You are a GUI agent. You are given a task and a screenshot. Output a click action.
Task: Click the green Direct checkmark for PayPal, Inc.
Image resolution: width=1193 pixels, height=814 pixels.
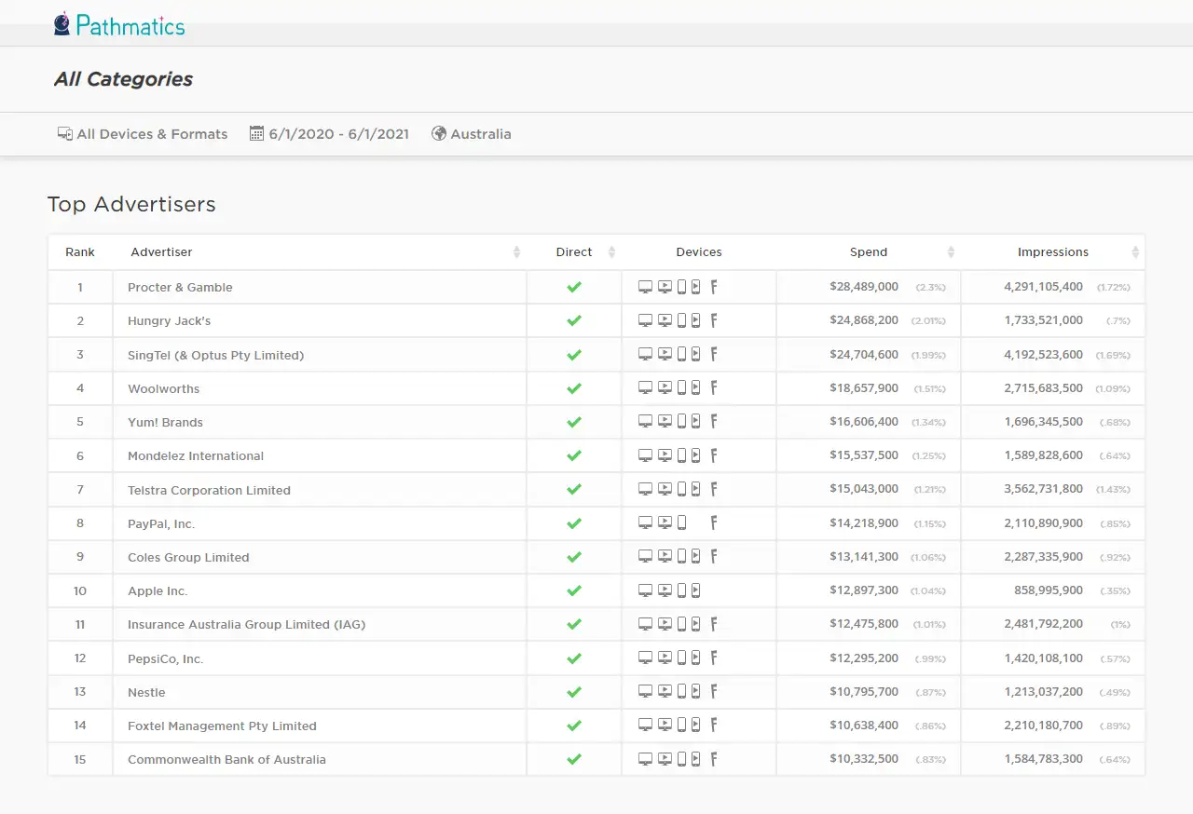[x=574, y=523]
